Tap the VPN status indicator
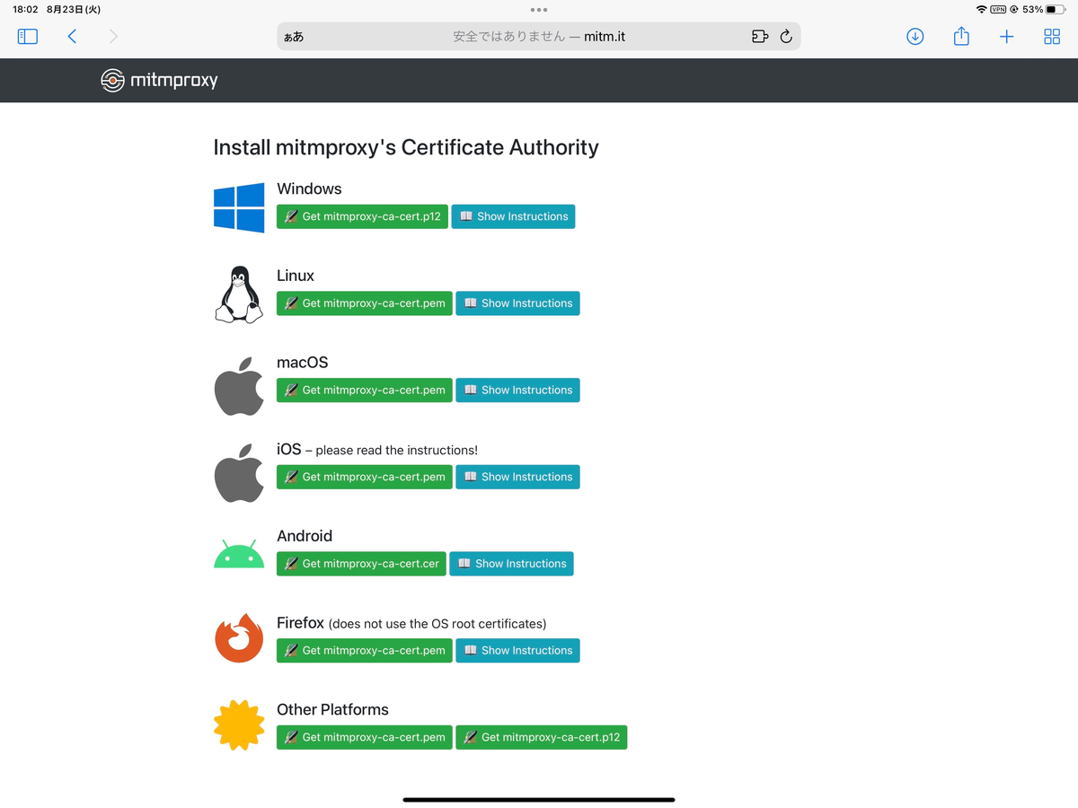 pos(998,10)
